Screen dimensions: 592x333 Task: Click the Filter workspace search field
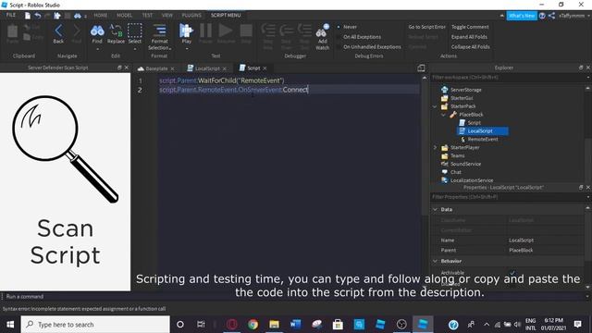coord(508,78)
